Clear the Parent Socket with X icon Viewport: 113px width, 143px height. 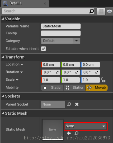click(77, 104)
